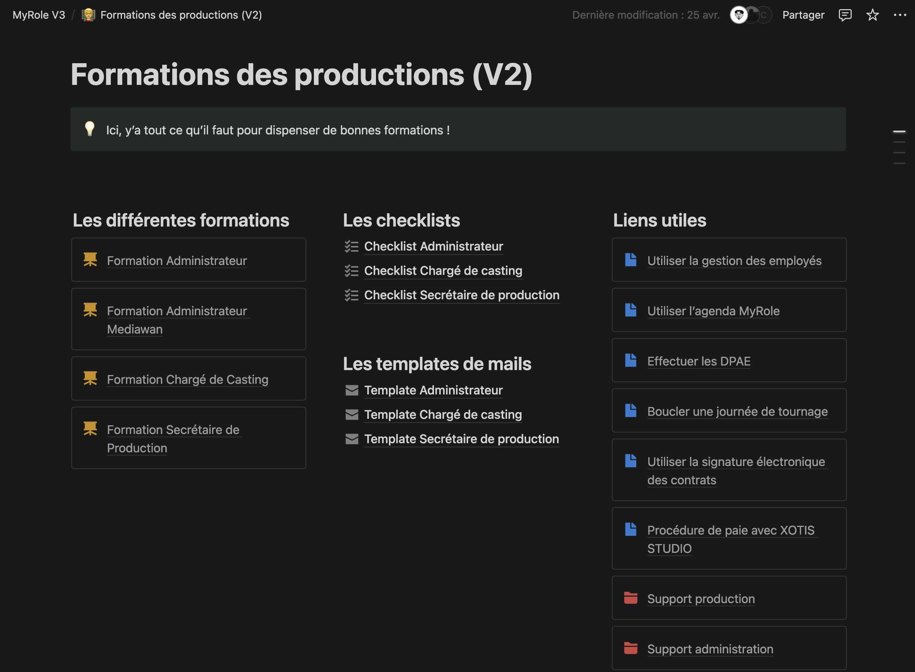The width and height of the screenshot is (915, 672).
Task: Click the Partager button
Action: (803, 14)
